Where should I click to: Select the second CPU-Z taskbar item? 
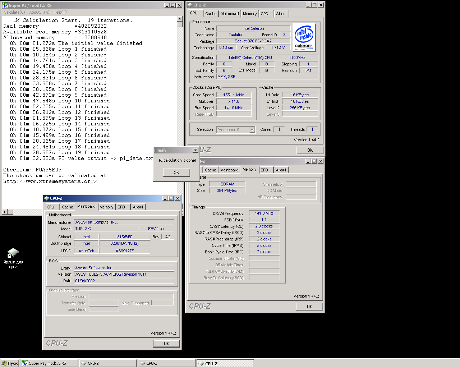[x=166, y=363]
